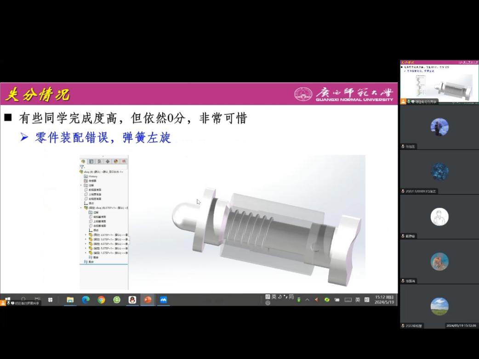Open Microsoft Edge from the taskbar
The image size is (479, 359).
86,300
